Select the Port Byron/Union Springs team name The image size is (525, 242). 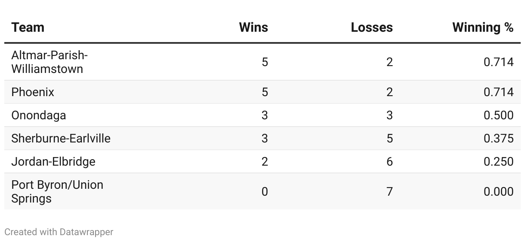57,191
